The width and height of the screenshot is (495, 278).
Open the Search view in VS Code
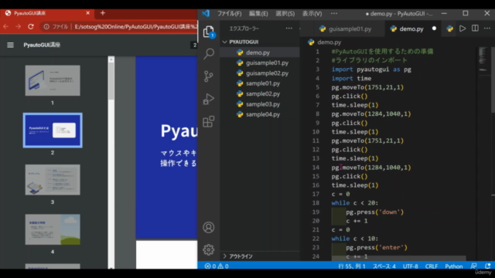coord(208,53)
